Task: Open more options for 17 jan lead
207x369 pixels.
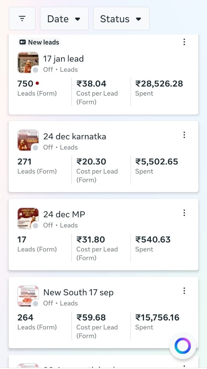Action: coord(184,42)
